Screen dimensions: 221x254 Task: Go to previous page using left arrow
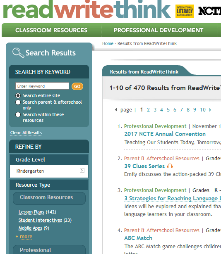click(116, 110)
